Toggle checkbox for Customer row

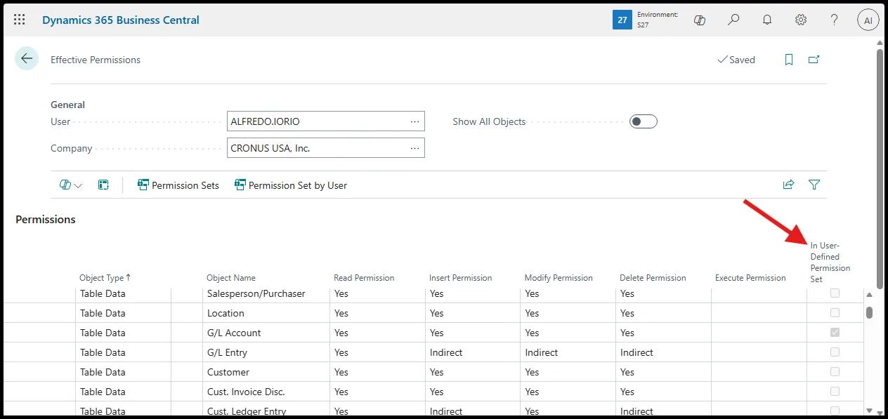coord(835,372)
